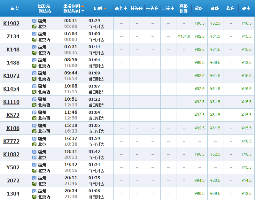
Task: Select 2072 软卧 price ¥94.5
Action: pos(199,181)
